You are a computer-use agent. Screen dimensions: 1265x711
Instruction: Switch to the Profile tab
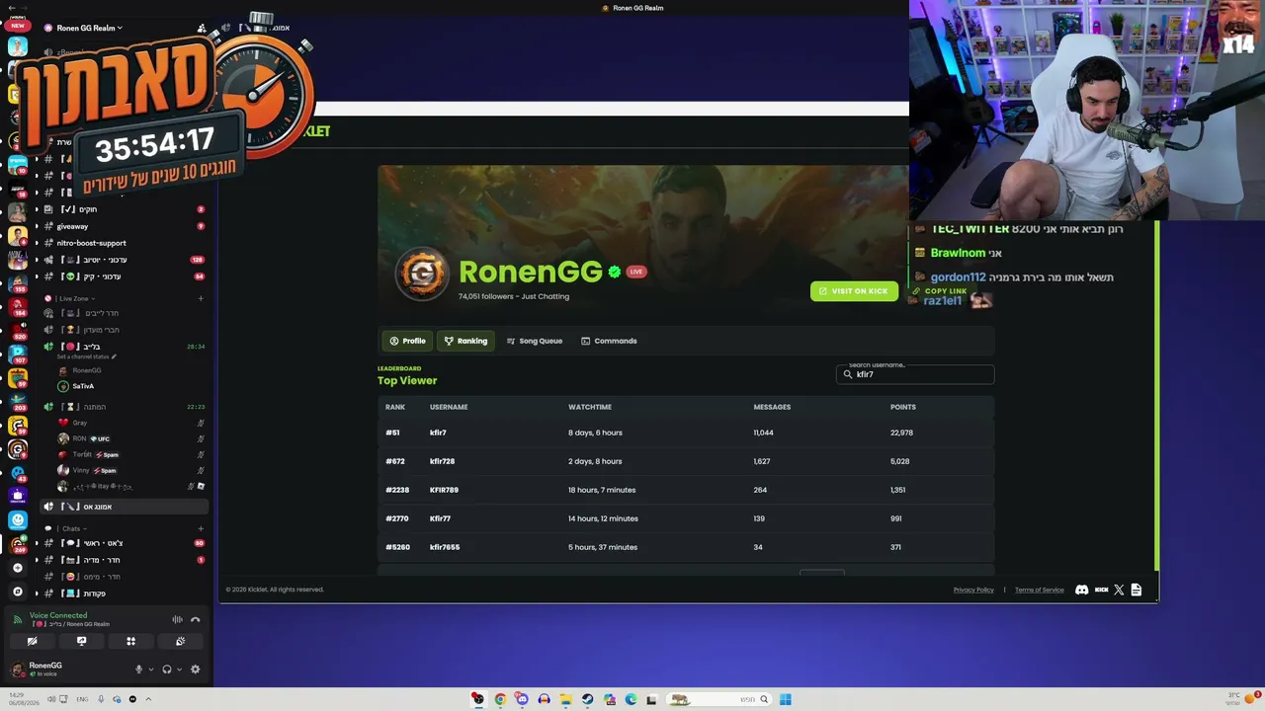[408, 341]
